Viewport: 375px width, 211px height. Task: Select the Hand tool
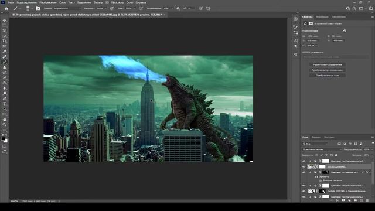(x=4, y=120)
